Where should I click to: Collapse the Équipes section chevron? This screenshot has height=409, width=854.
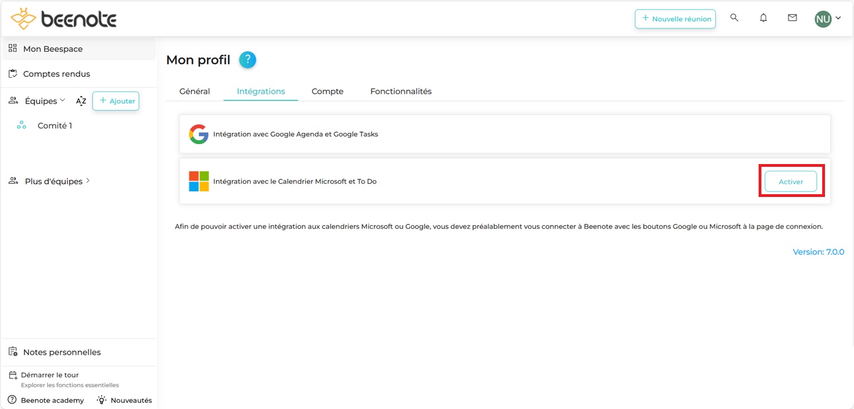pos(62,100)
